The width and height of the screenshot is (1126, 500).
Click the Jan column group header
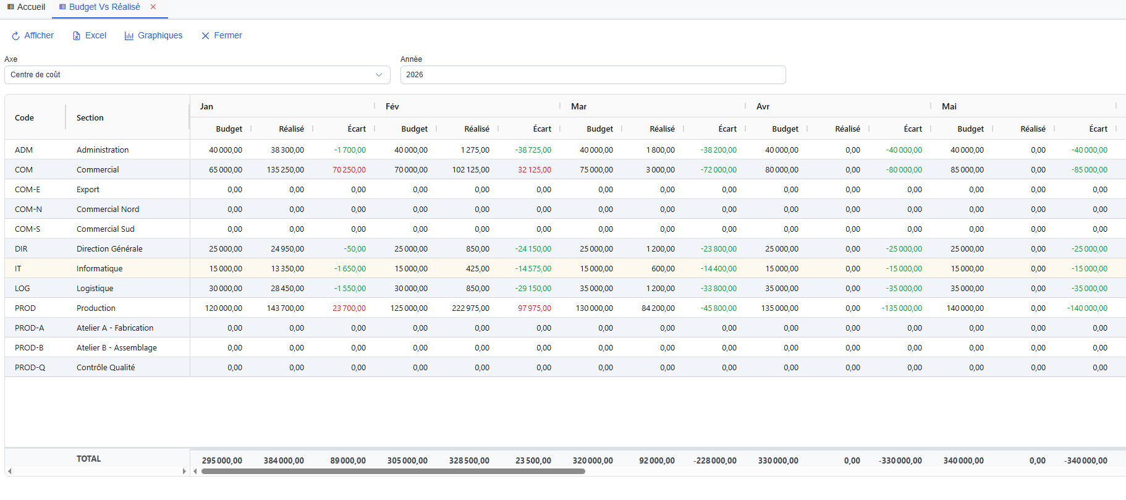(206, 106)
